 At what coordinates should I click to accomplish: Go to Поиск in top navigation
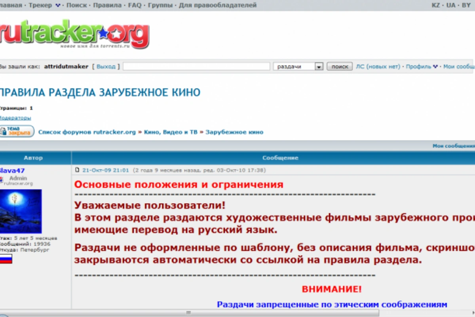point(76,5)
